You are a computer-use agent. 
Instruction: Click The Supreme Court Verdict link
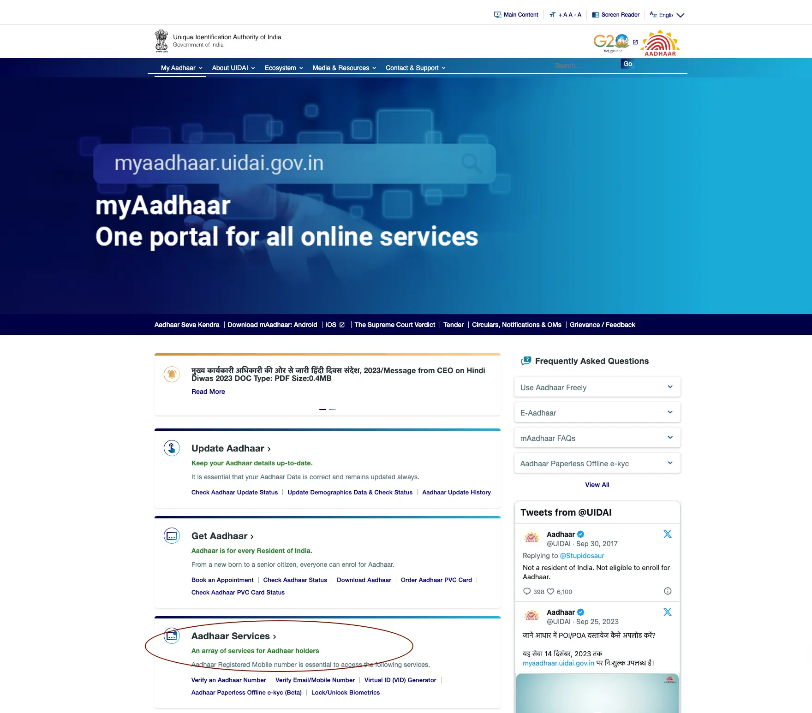(395, 325)
